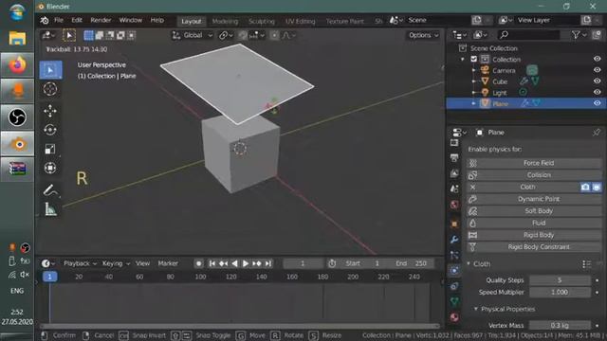607x341 pixels.
Task: Hide the Cube in the outliner
Action: pyautogui.click(x=597, y=81)
